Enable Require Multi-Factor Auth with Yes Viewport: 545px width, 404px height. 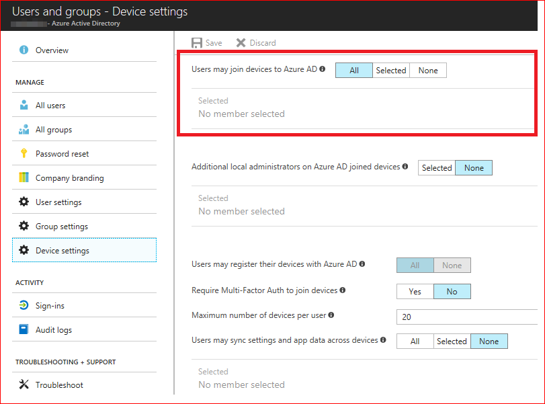[x=415, y=291]
